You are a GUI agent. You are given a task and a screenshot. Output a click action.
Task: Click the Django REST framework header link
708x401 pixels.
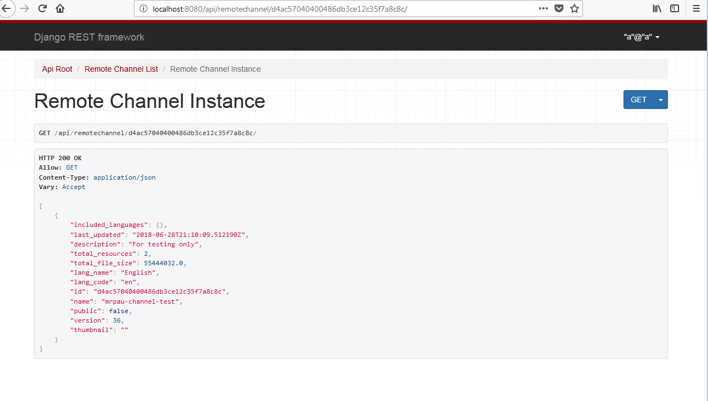[89, 37]
